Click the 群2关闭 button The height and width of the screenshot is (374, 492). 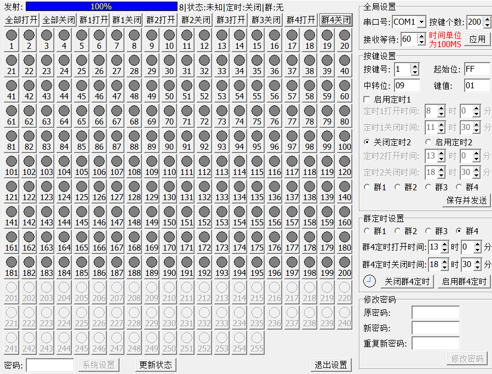click(196, 20)
